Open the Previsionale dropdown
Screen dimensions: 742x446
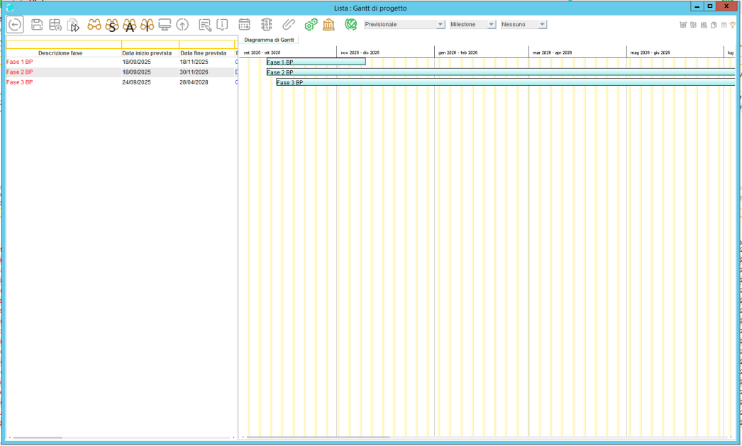click(404, 24)
